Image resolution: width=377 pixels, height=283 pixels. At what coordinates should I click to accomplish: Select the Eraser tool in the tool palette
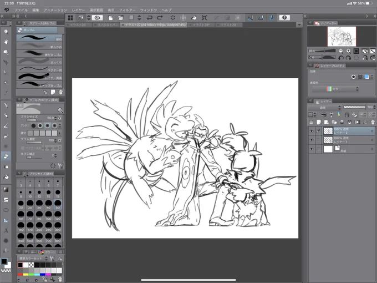point(6,156)
